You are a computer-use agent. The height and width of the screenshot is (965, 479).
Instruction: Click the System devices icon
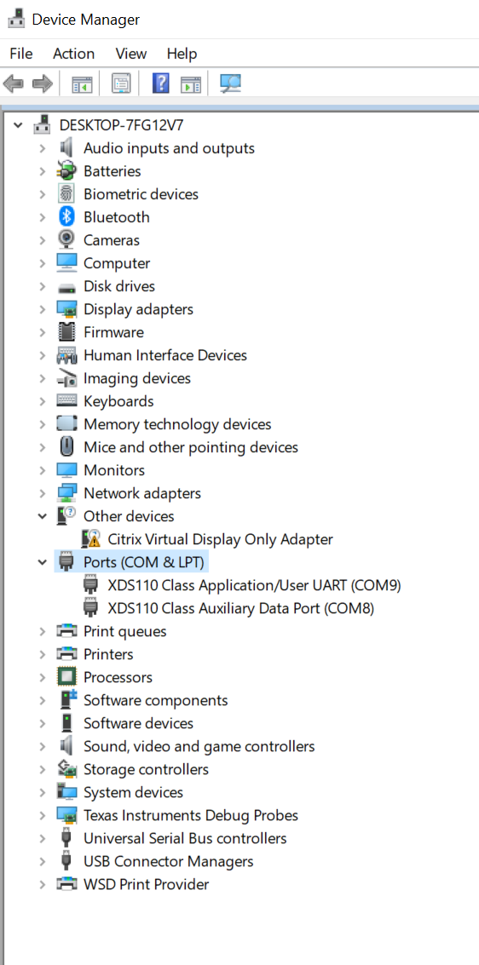[x=66, y=792]
